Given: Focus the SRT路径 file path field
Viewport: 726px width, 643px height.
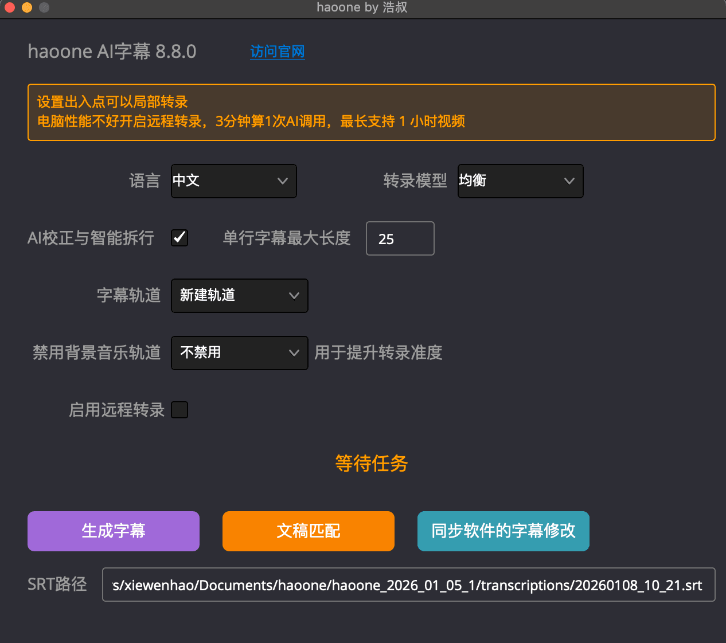Looking at the screenshot, I should pyautogui.click(x=408, y=585).
